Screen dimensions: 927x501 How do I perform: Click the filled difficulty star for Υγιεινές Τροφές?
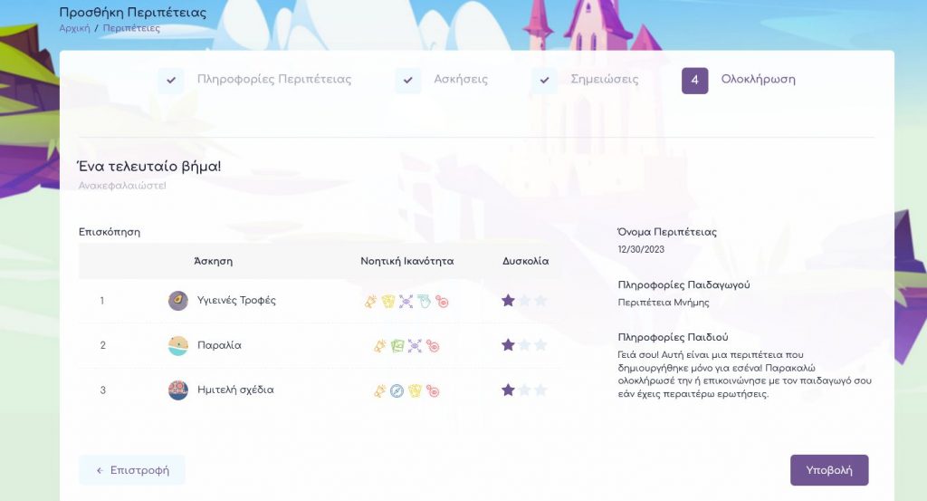click(x=508, y=301)
